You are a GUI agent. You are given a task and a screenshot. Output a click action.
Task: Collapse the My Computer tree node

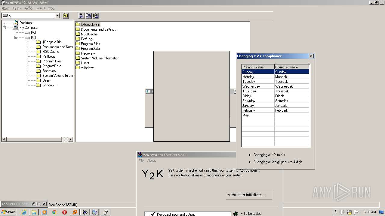point(5,28)
